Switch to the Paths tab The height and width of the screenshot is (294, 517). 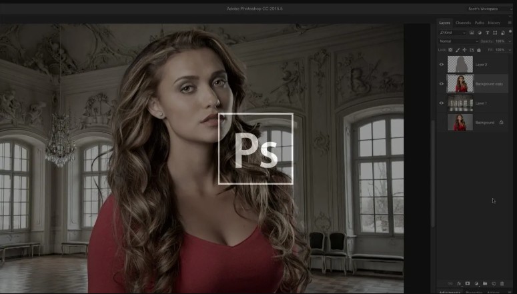479,23
